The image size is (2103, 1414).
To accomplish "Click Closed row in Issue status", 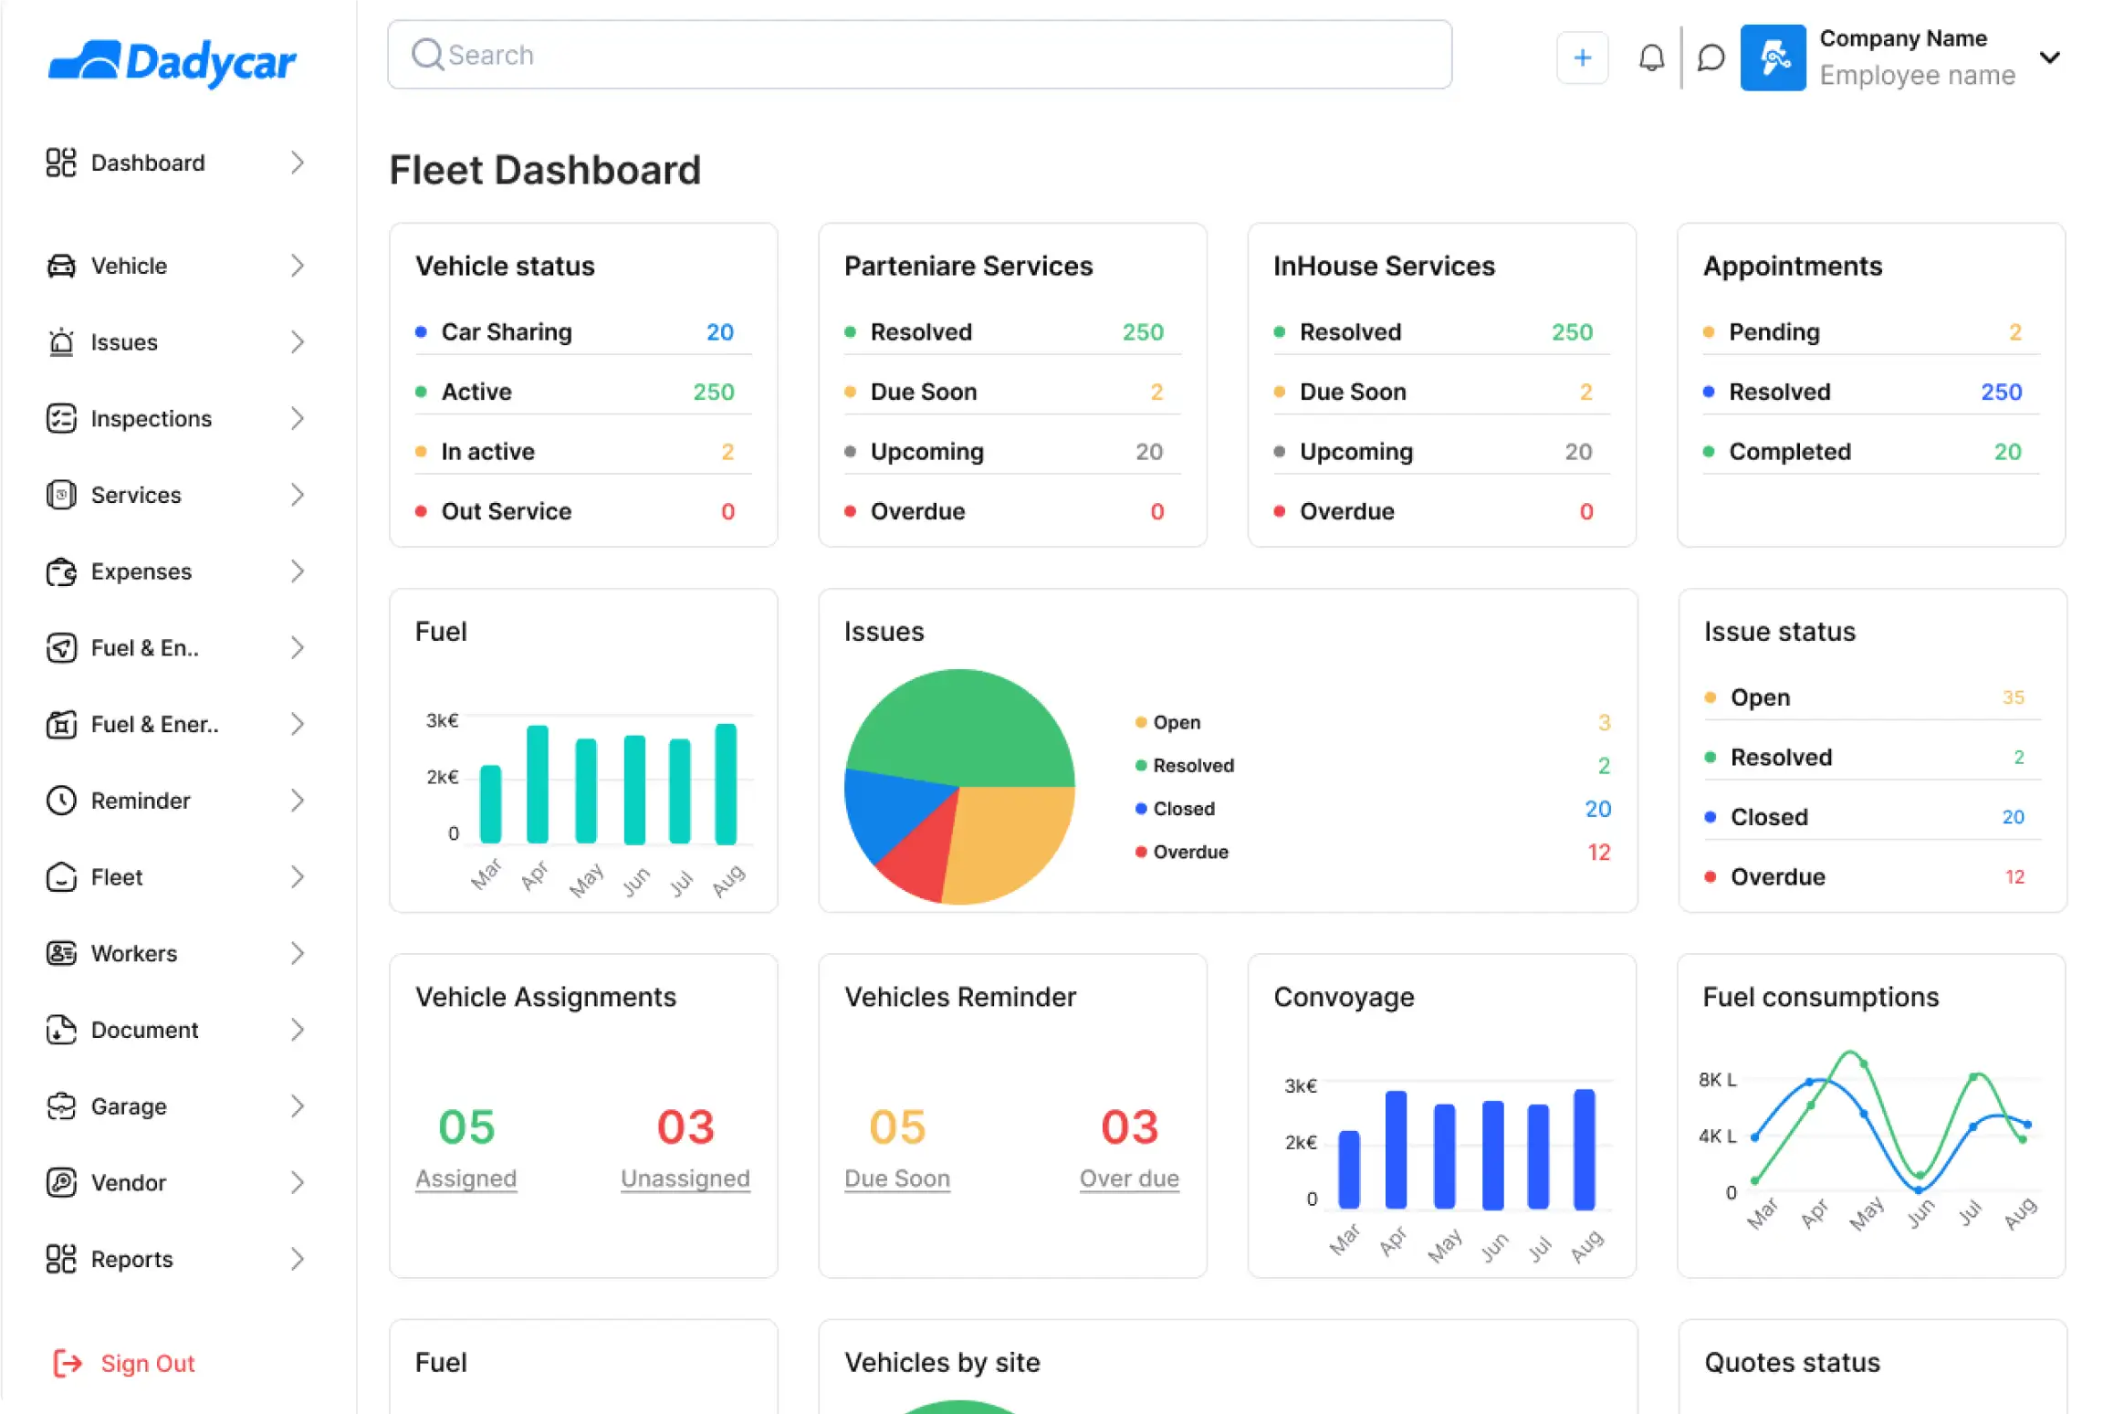I will pyautogui.click(x=1872, y=817).
